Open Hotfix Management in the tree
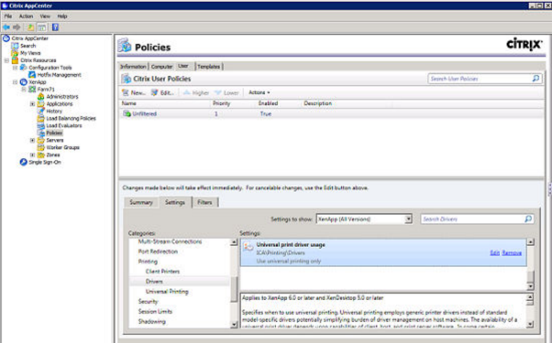 (59, 75)
